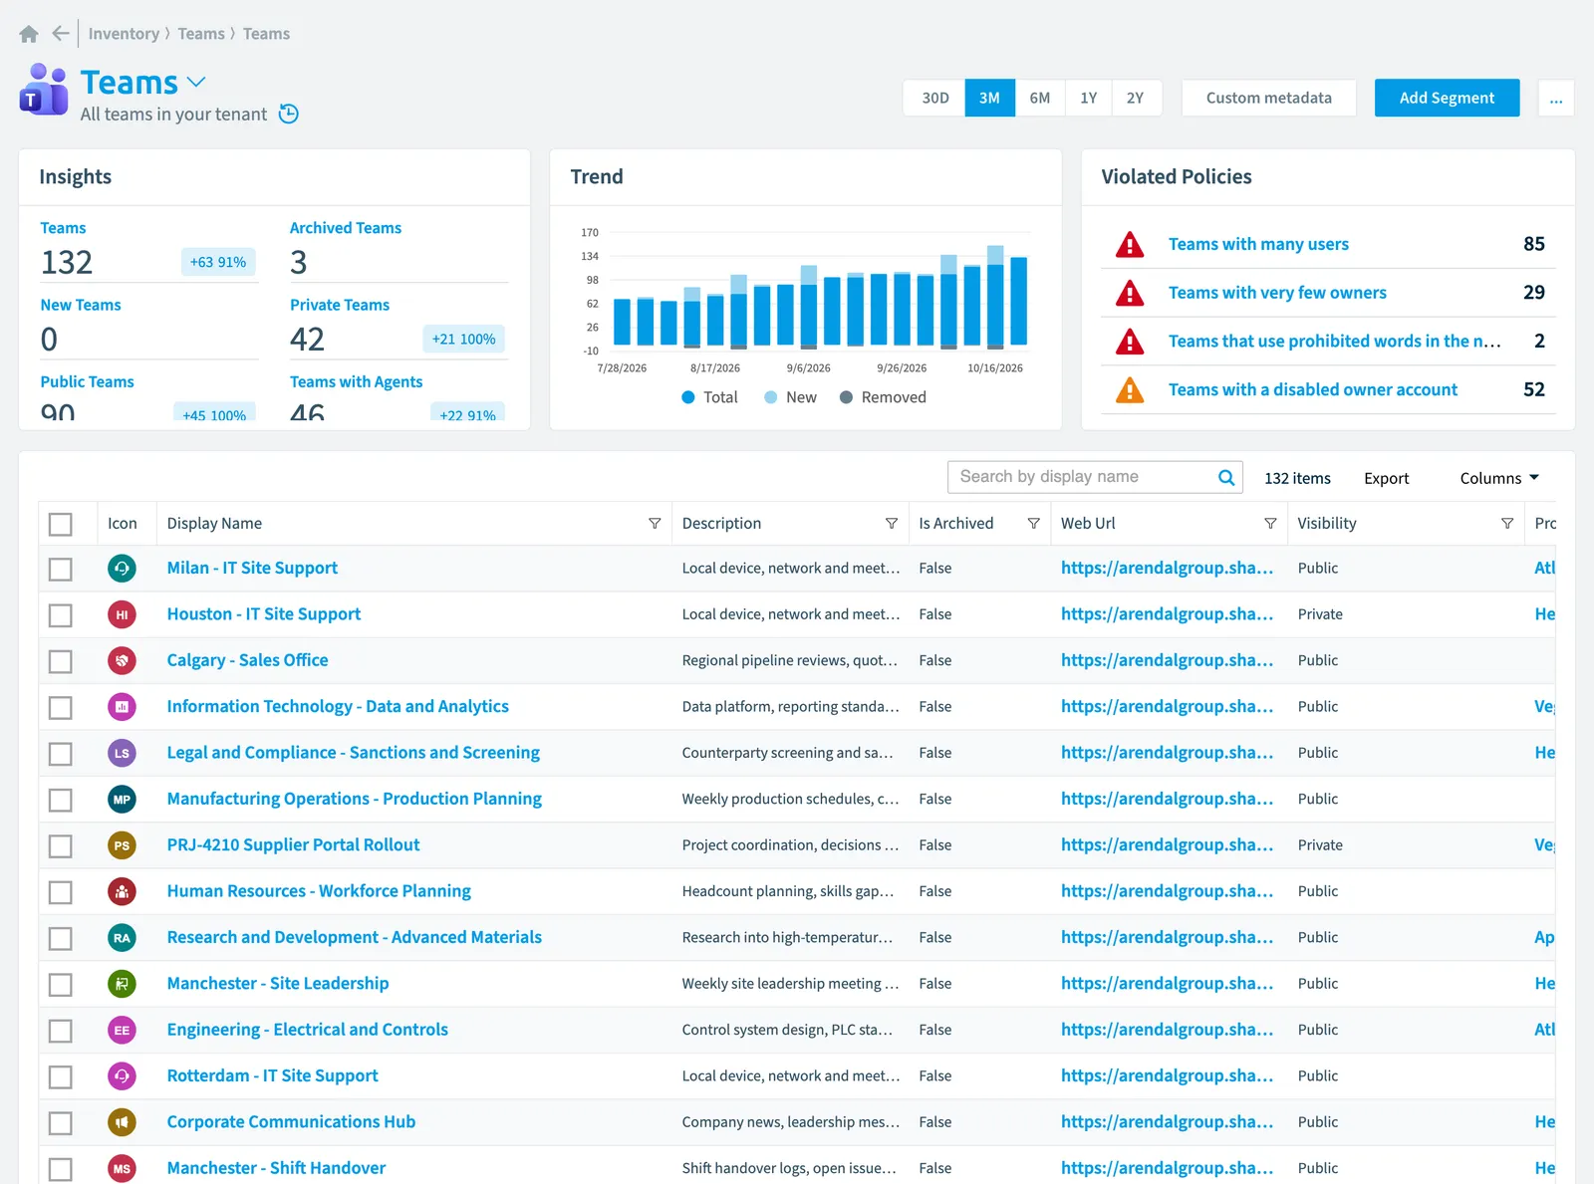
Task: Open the history clock icon near subtitle
Action: [289, 114]
